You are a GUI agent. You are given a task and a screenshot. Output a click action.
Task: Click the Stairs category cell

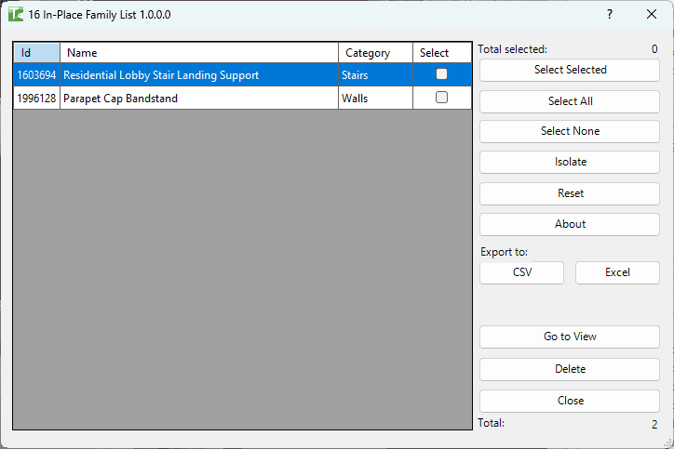376,74
